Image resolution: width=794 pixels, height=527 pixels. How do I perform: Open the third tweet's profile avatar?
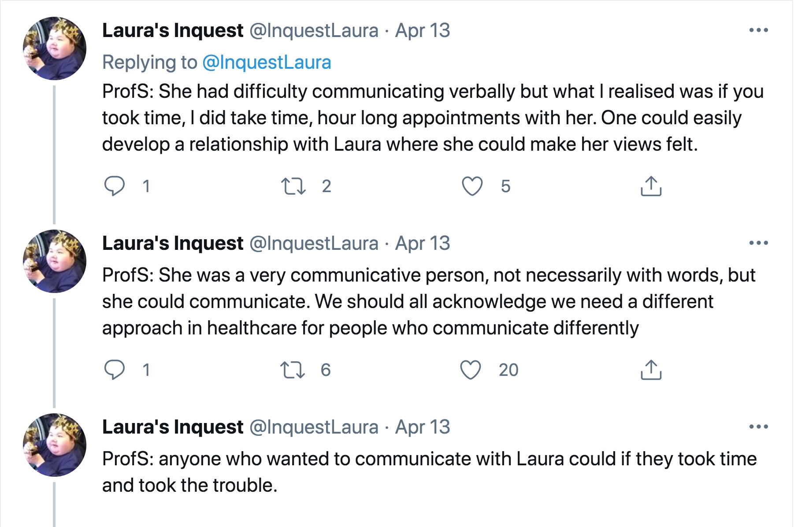tap(55, 445)
